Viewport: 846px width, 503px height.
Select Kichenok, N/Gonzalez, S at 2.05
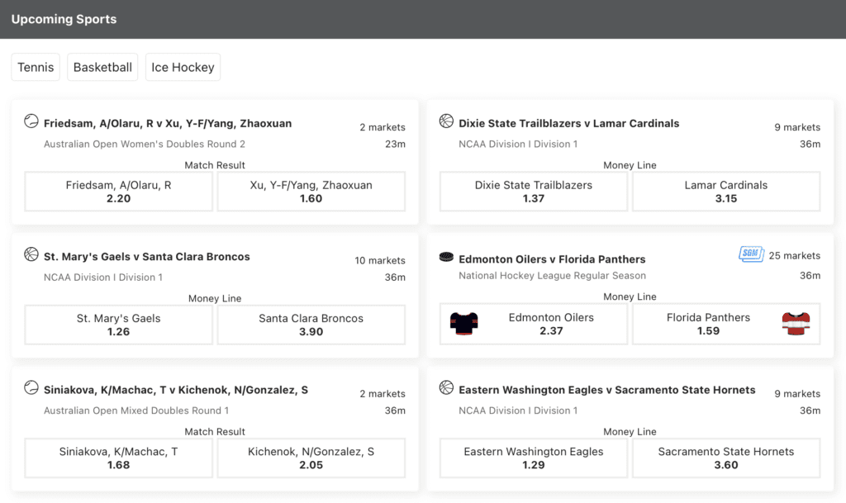pyautogui.click(x=311, y=458)
